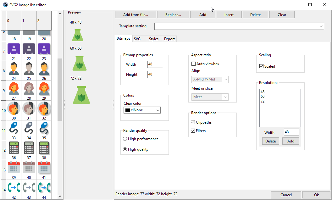
Task: Switch to the SVG tab
Action: pos(137,39)
